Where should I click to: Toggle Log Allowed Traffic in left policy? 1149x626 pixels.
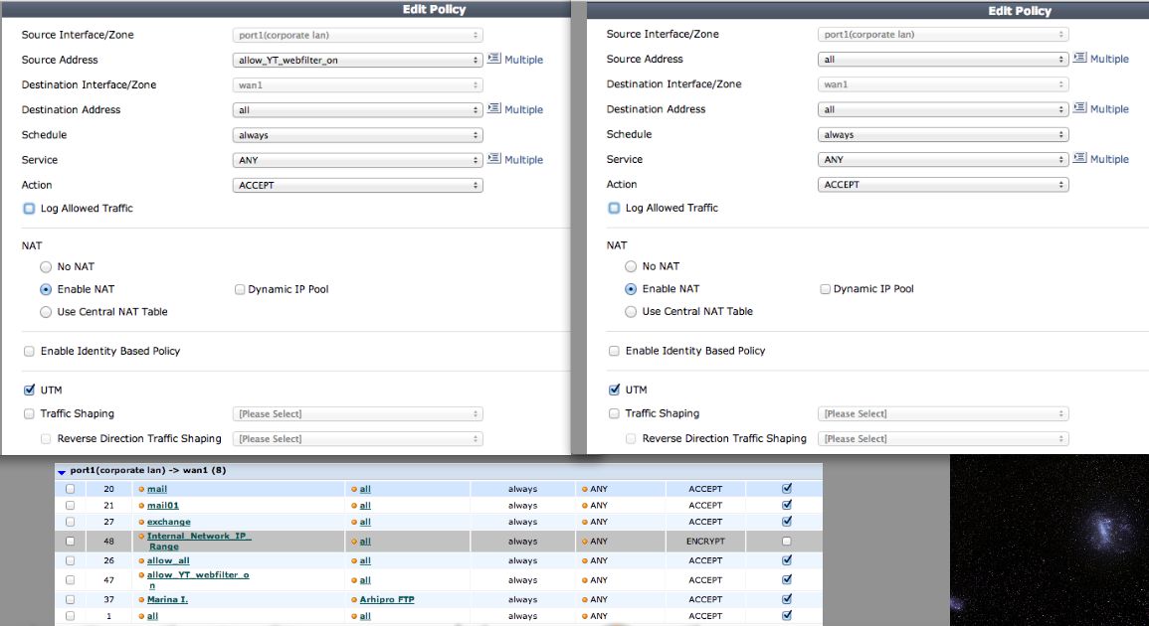click(29, 209)
